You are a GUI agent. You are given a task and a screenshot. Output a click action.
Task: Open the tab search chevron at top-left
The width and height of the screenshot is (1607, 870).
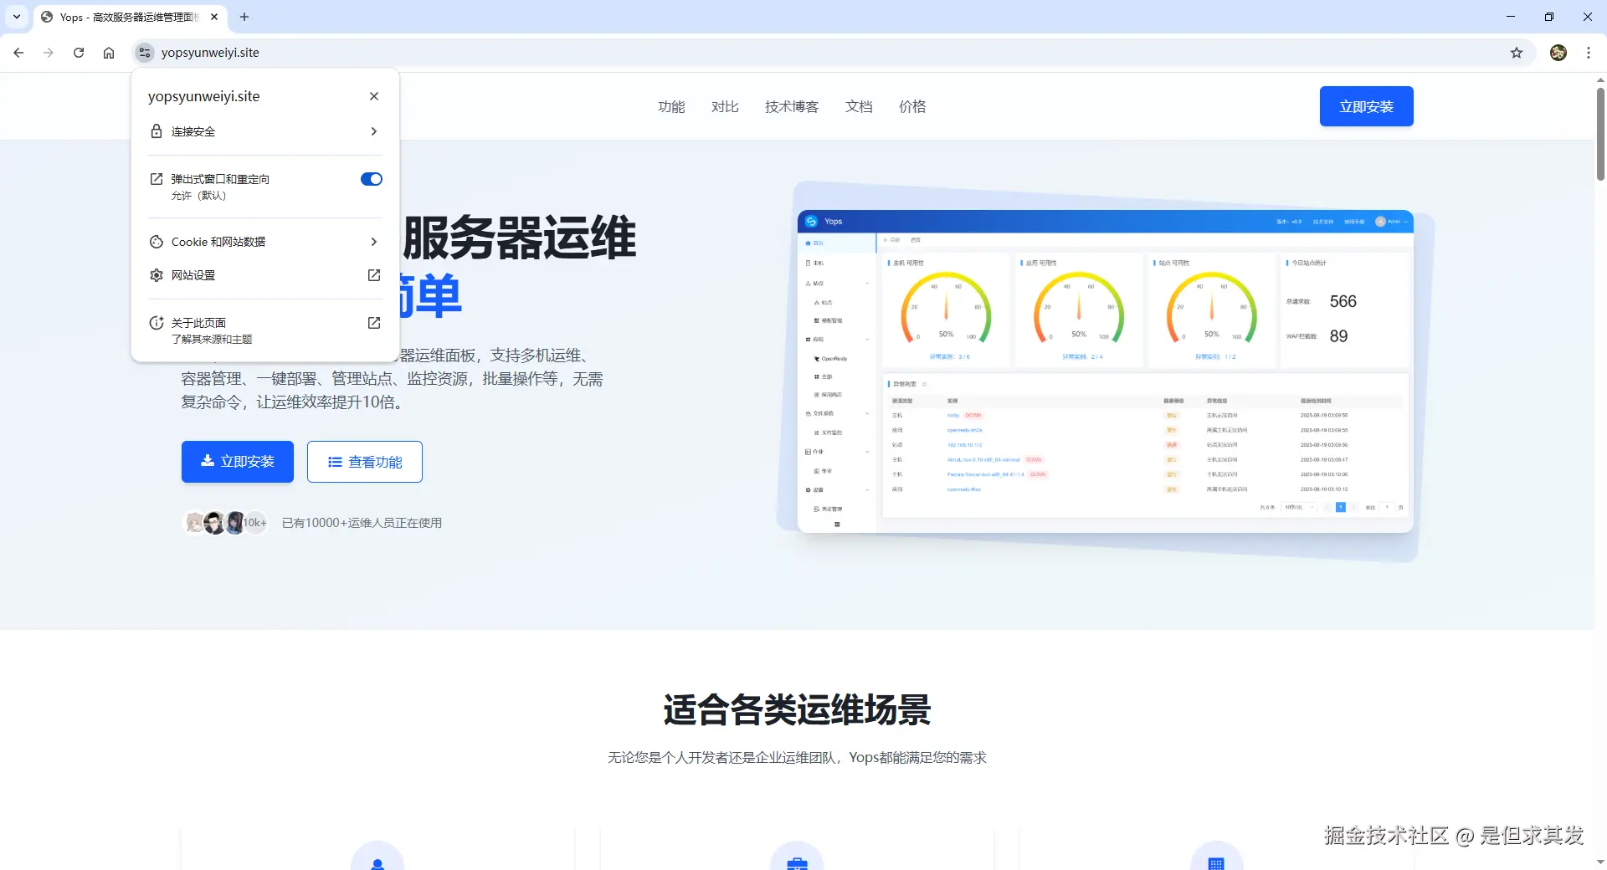pos(17,17)
